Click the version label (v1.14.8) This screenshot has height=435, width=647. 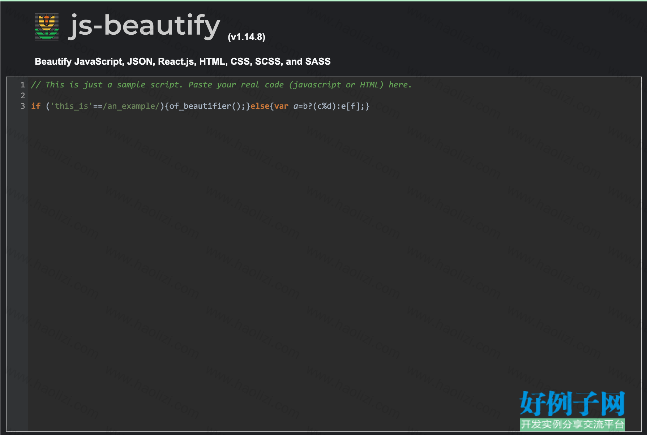247,37
